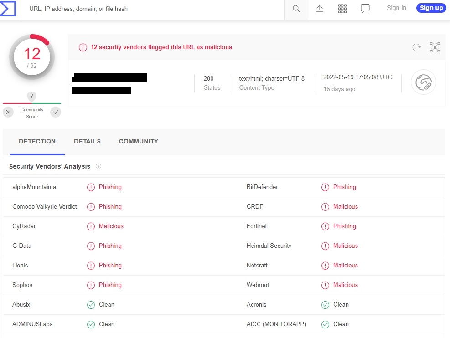This screenshot has height=338, width=450.
Task: Click the malicious alert icon in banner
Action: point(83,47)
